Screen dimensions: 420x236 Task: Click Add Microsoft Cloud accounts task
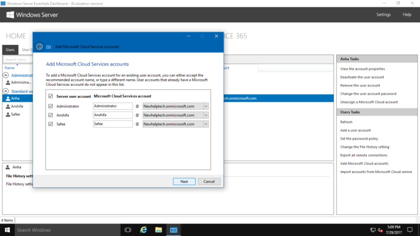pos(364,164)
